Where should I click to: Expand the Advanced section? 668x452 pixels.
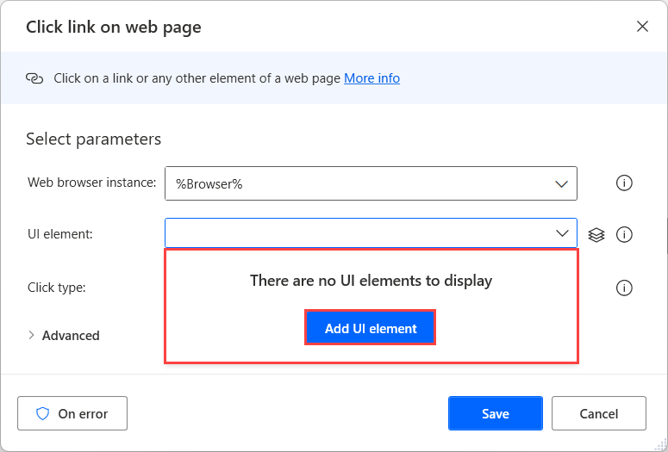pos(64,336)
